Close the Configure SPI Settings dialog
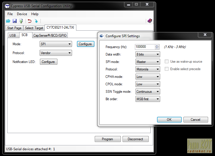 click(205, 35)
